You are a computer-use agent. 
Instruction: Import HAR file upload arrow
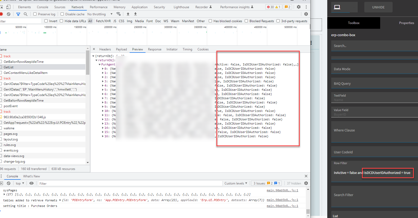128,14
